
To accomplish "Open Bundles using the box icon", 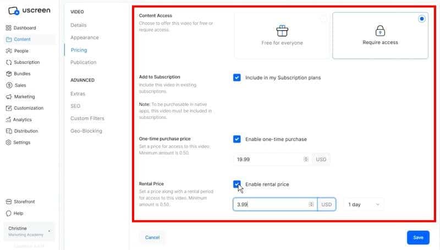I will pos(9,74).
